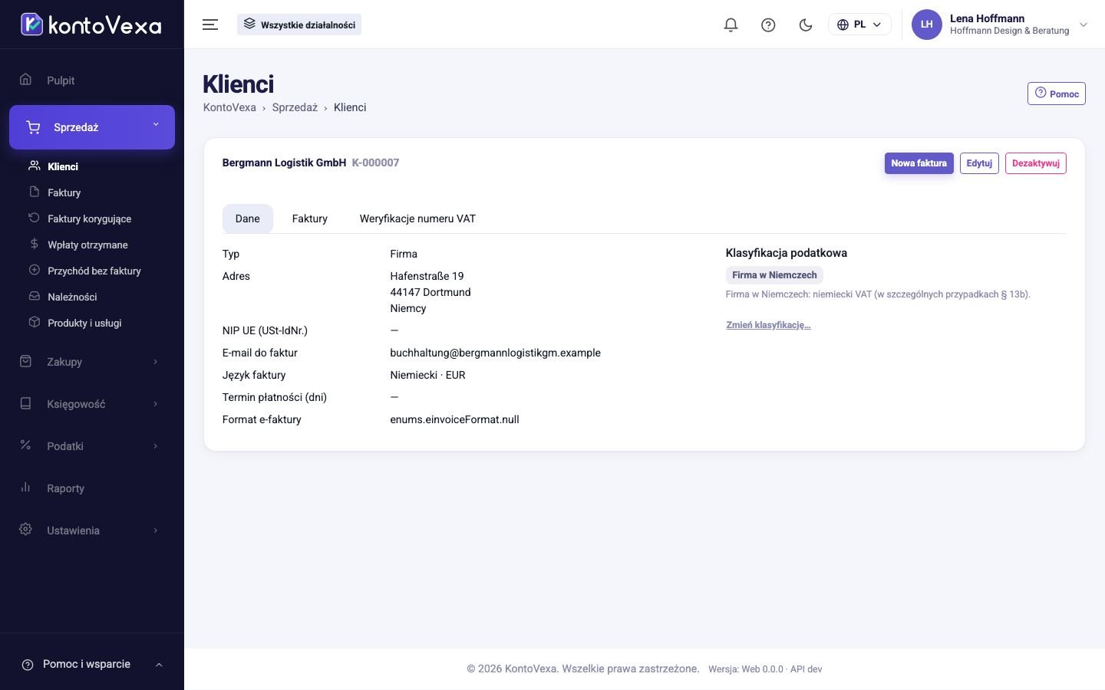The image size is (1105, 690).
Task: Expand the Podatki section
Action: click(x=92, y=446)
